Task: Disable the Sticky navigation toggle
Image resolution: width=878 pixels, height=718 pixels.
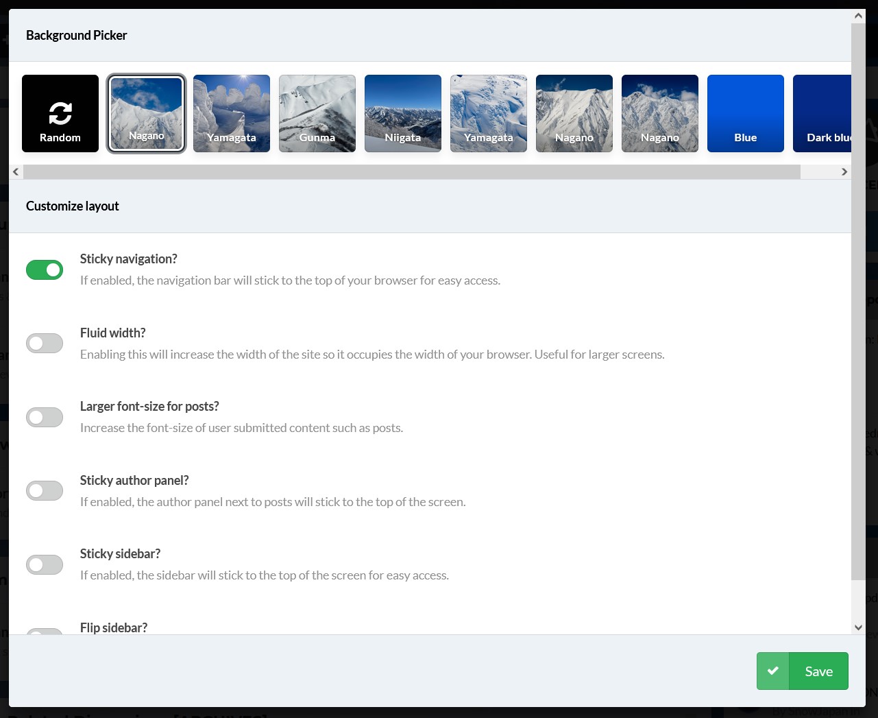Action: pos(45,270)
